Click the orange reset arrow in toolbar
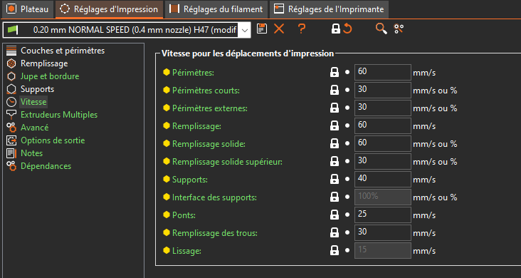The height and width of the screenshot is (278, 521). coord(347,29)
